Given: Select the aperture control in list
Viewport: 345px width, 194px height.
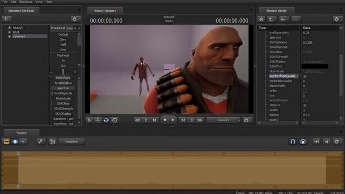Looking at the screenshot, I should point(63,88).
